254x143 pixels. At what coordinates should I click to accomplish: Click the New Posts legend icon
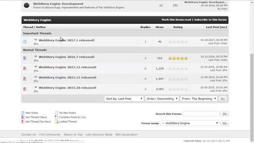(23, 113)
